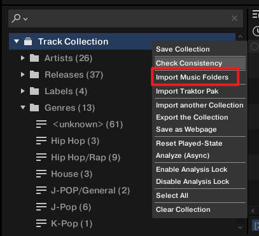Image resolution: width=259 pixels, height=236 pixels.
Task: Choose Save as Webpage entry
Action: 200,129
